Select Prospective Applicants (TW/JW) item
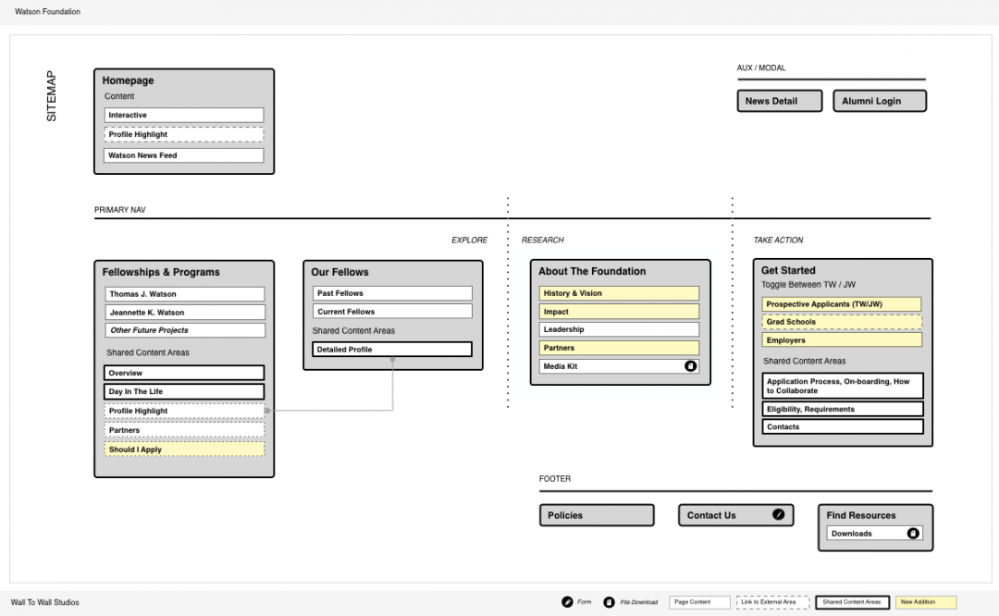The height and width of the screenshot is (616, 999). 842,304
